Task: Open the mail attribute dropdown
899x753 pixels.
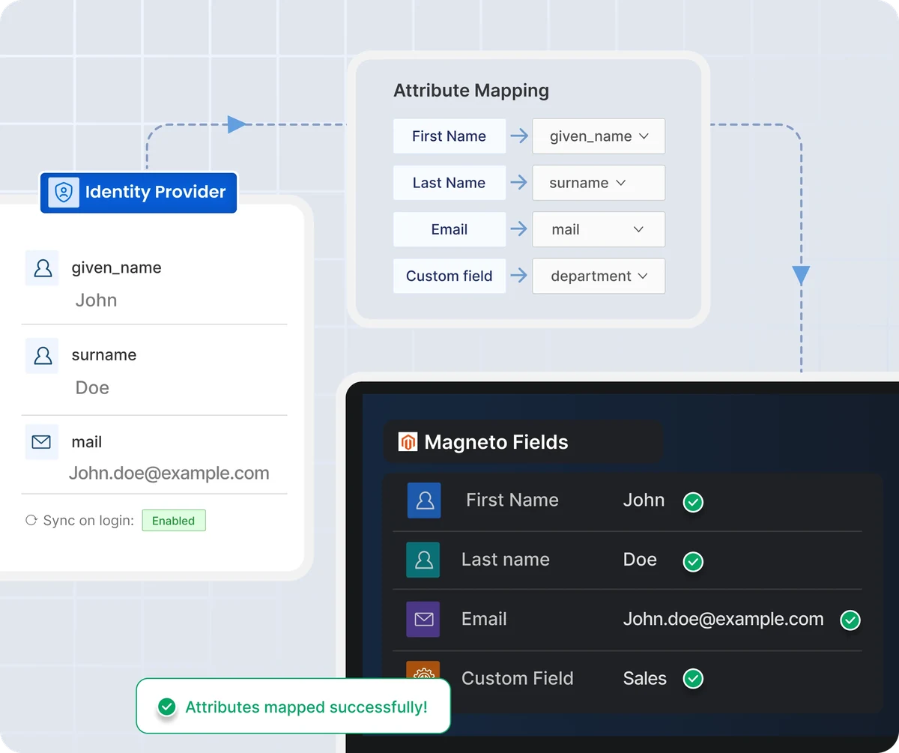Action: [x=599, y=230]
